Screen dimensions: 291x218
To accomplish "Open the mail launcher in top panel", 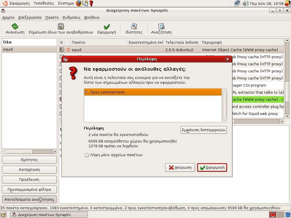I will 85,3.
